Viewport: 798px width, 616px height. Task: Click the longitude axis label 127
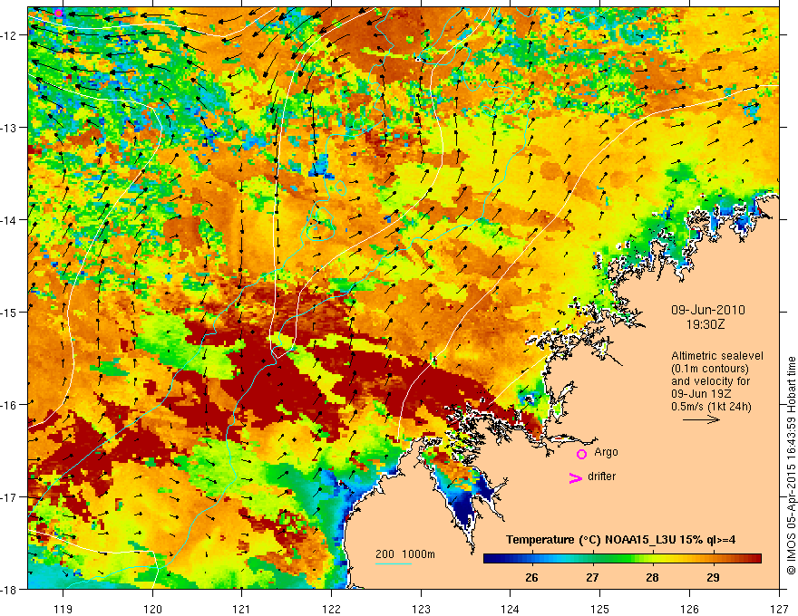(x=779, y=609)
